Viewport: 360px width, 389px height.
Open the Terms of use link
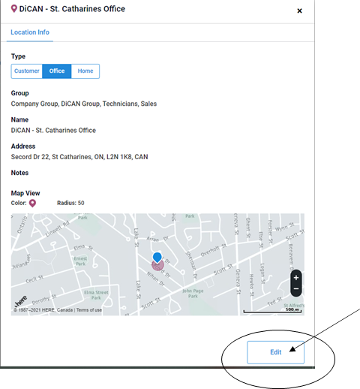[89, 310]
